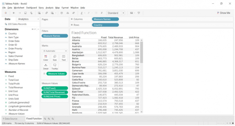235x126 pixels.
Task: Click the Save icon in toolbar
Action: pyautogui.click(x=25, y=13)
